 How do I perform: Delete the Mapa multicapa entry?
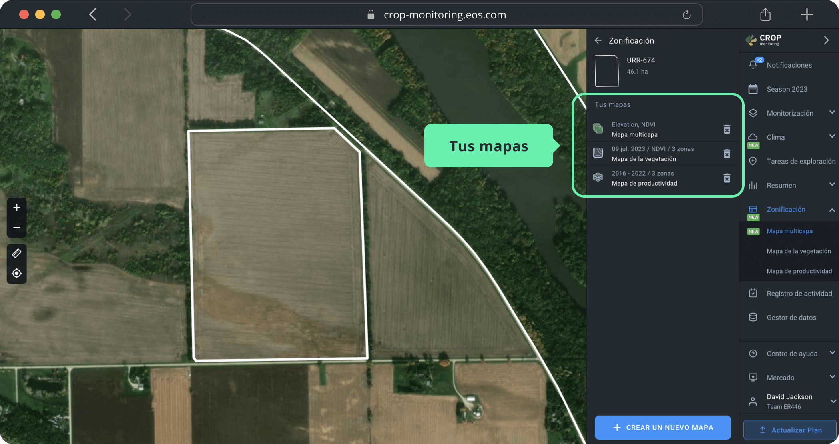coord(727,129)
